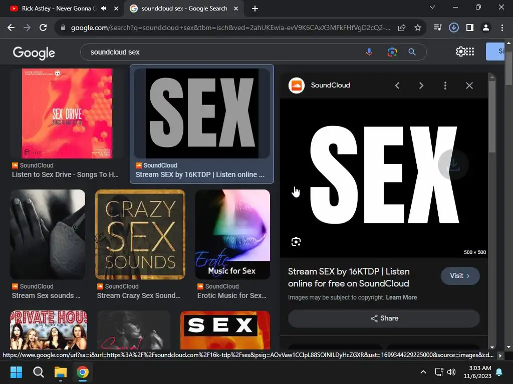Open media controls icon in toolbar

pos(437,28)
